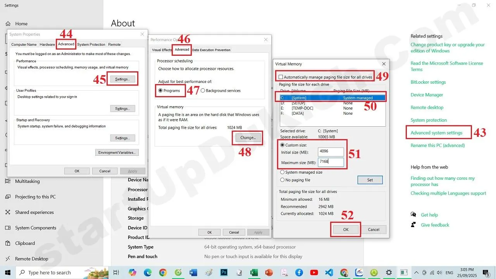Open the Clipboard settings sidebar item

click(25, 243)
